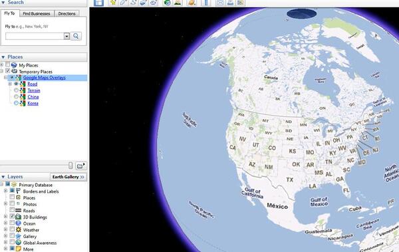Open the Terrain overlay link
The height and width of the screenshot is (252, 399).
[x=34, y=90]
